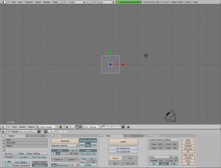
Task: Toggle the OSA oversampling button
Action: click(x=60, y=151)
